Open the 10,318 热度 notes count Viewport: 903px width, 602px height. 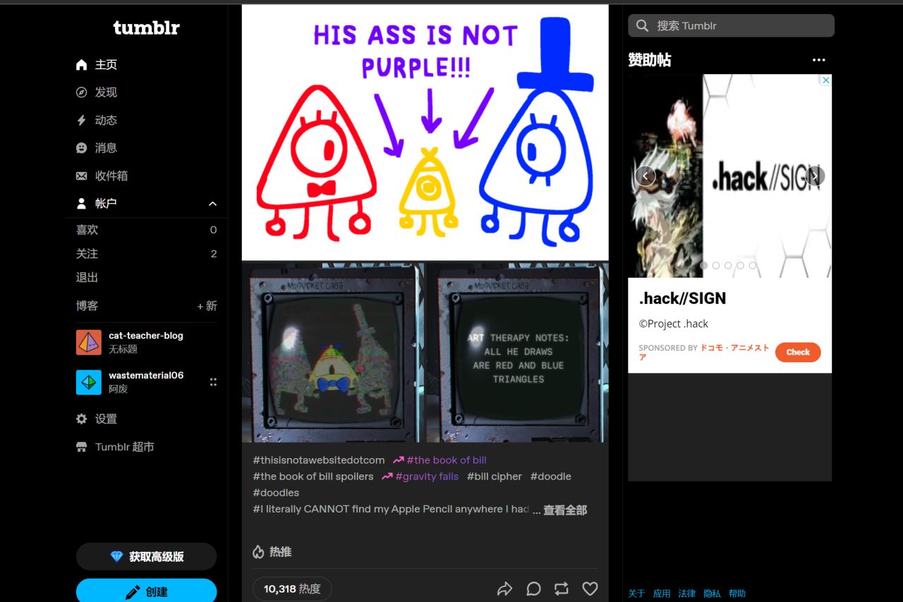point(292,589)
